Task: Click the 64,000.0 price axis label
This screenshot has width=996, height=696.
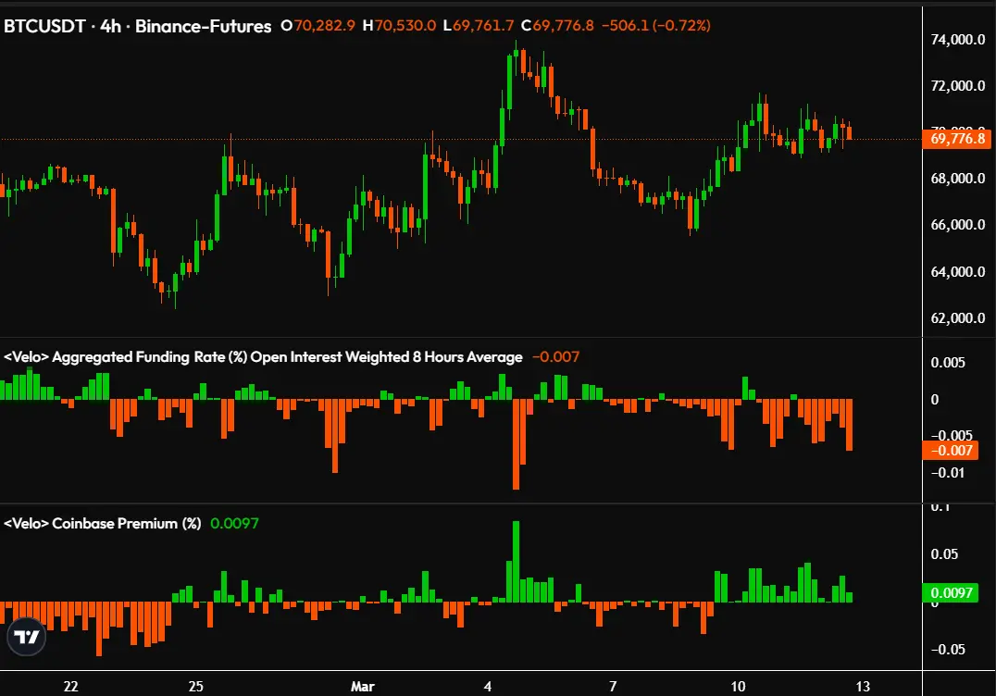Action: (x=958, y=272)
